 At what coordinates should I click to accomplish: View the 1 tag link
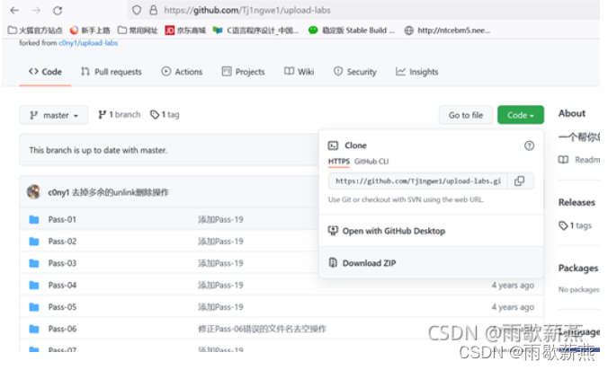165,115
